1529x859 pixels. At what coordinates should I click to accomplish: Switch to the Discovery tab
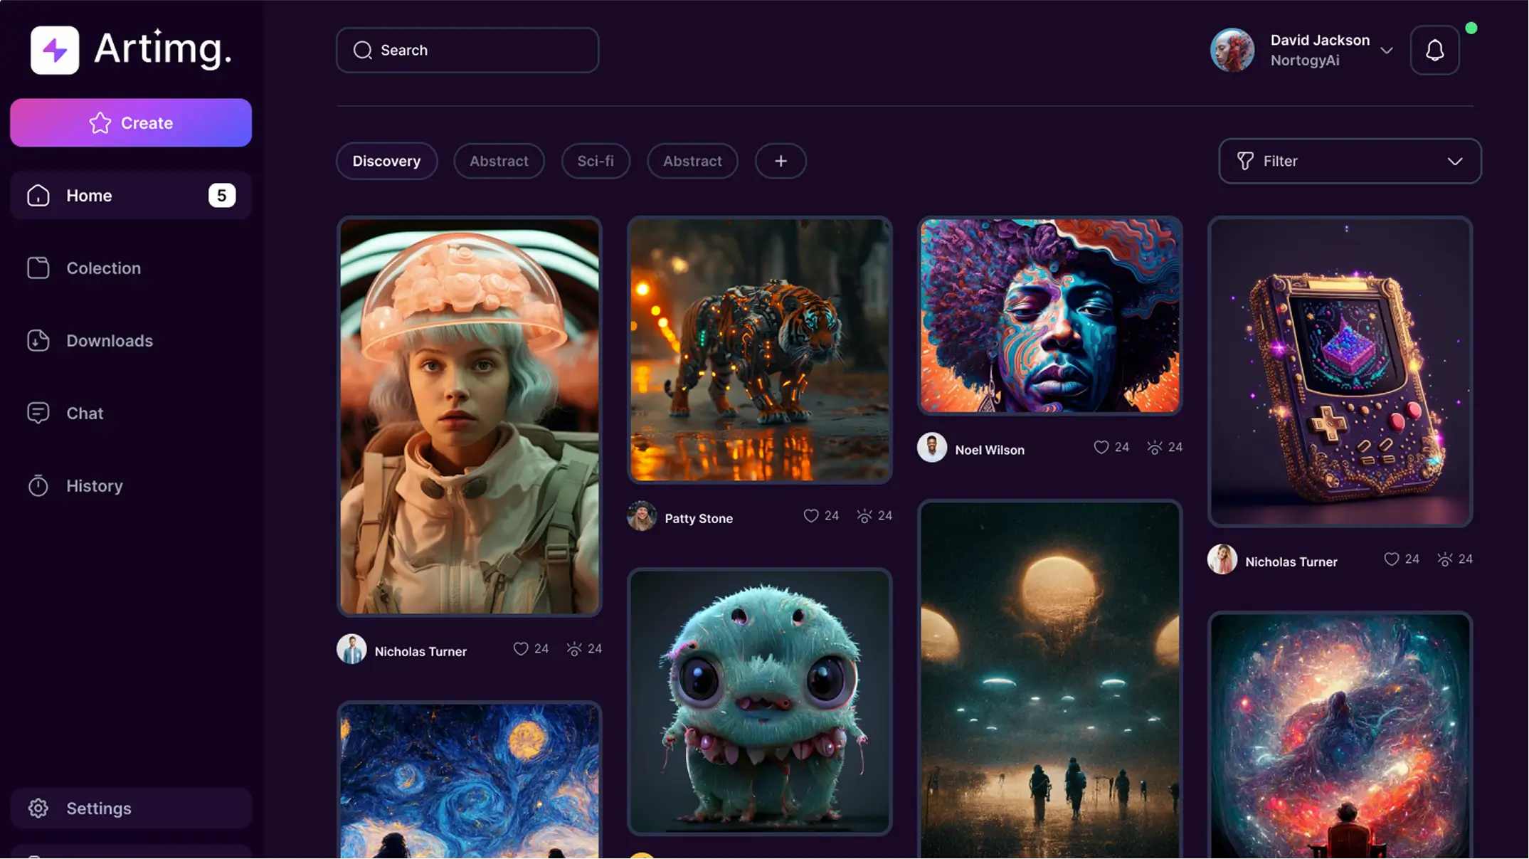point(386,162)
